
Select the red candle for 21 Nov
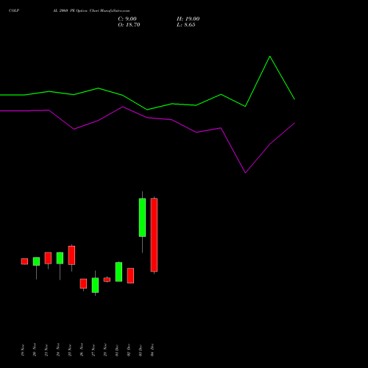(x=48, y=258)
